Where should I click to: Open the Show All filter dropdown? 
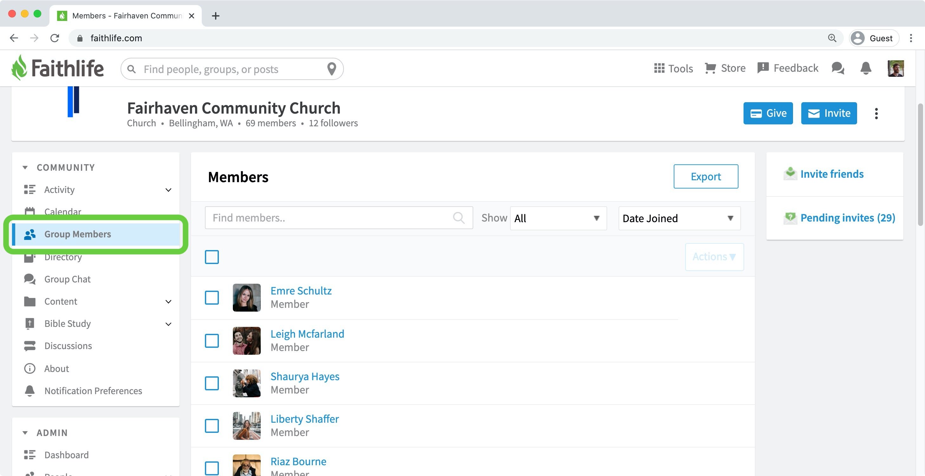tap(558, 218)
